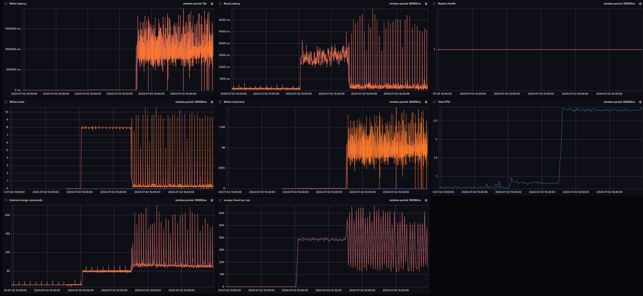The width and height of the screenshot is (643, 296).
Task: Click the Replica Health panel title
Action: click(x=446, y=4)
